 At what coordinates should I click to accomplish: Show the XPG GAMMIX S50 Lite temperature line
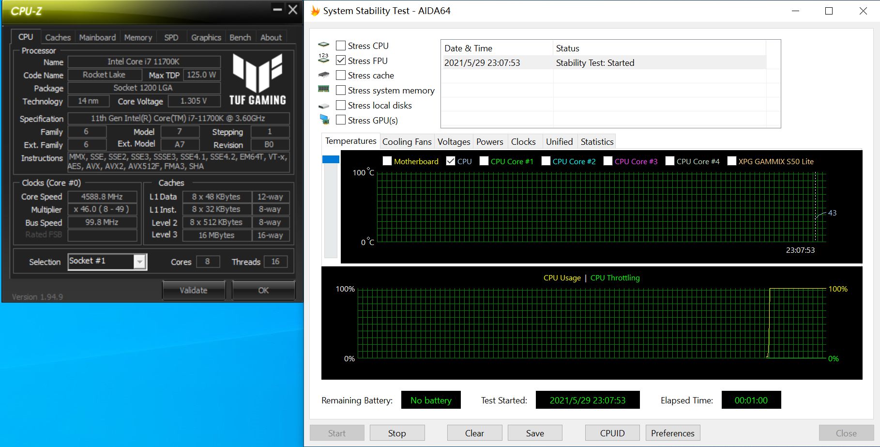[732, 161]
